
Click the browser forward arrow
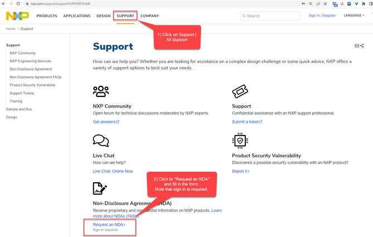tap(11, 3)
